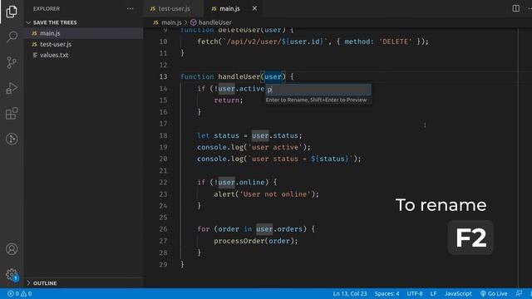The height and width of the screenshot is (299, 532).
Task: Click the feedback icon in status bar
Action: 519,293
